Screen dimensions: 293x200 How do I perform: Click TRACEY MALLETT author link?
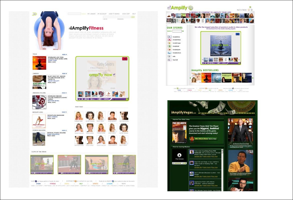(x=53, y=81)
